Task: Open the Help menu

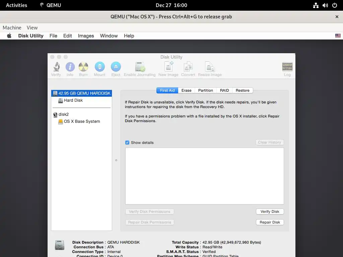Action: coord(129,35)
